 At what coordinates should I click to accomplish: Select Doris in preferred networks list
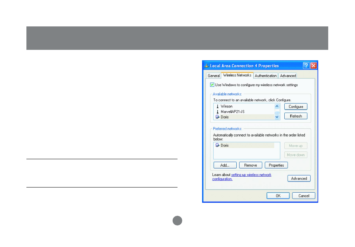click(x=244, y=145)
